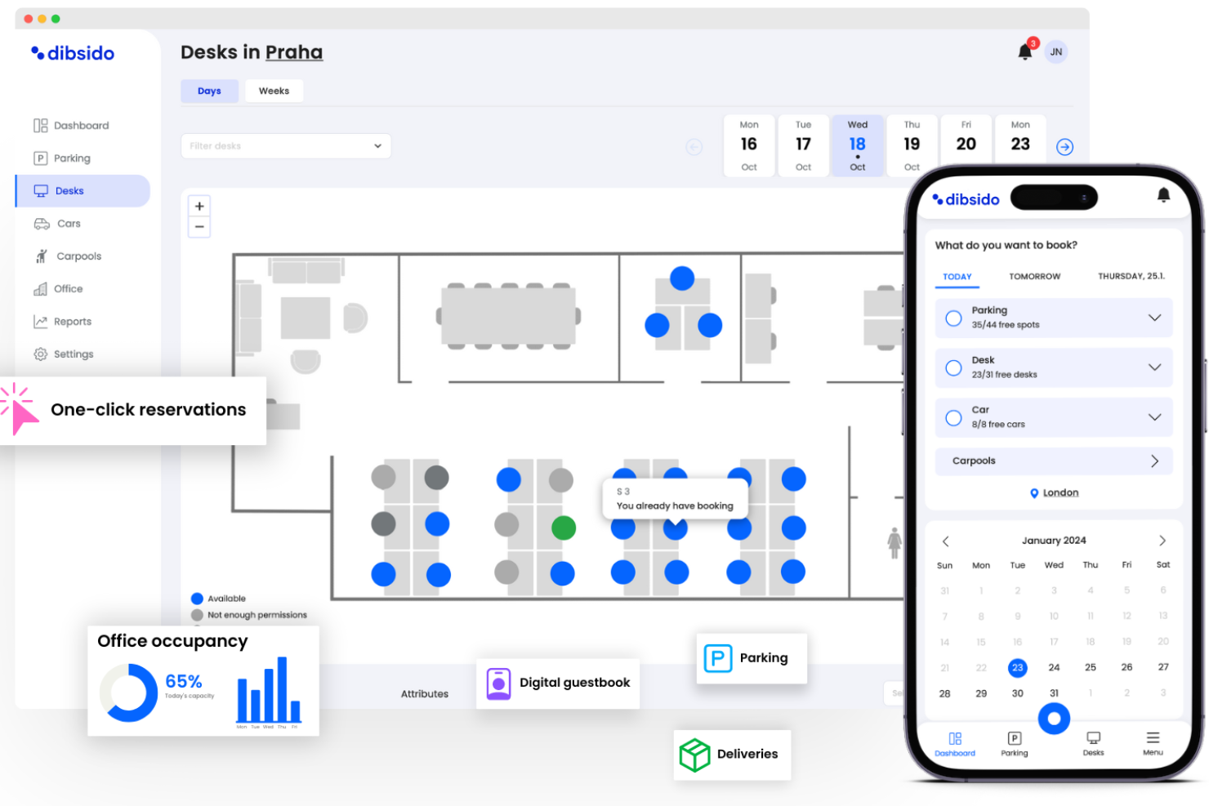1209x806 pixels.
Task: Switch to the Weeks tab
Action: pos(274,91)
